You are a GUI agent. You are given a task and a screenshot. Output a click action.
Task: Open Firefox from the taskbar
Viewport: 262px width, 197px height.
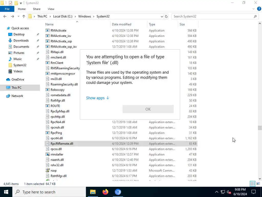(105, 192)
